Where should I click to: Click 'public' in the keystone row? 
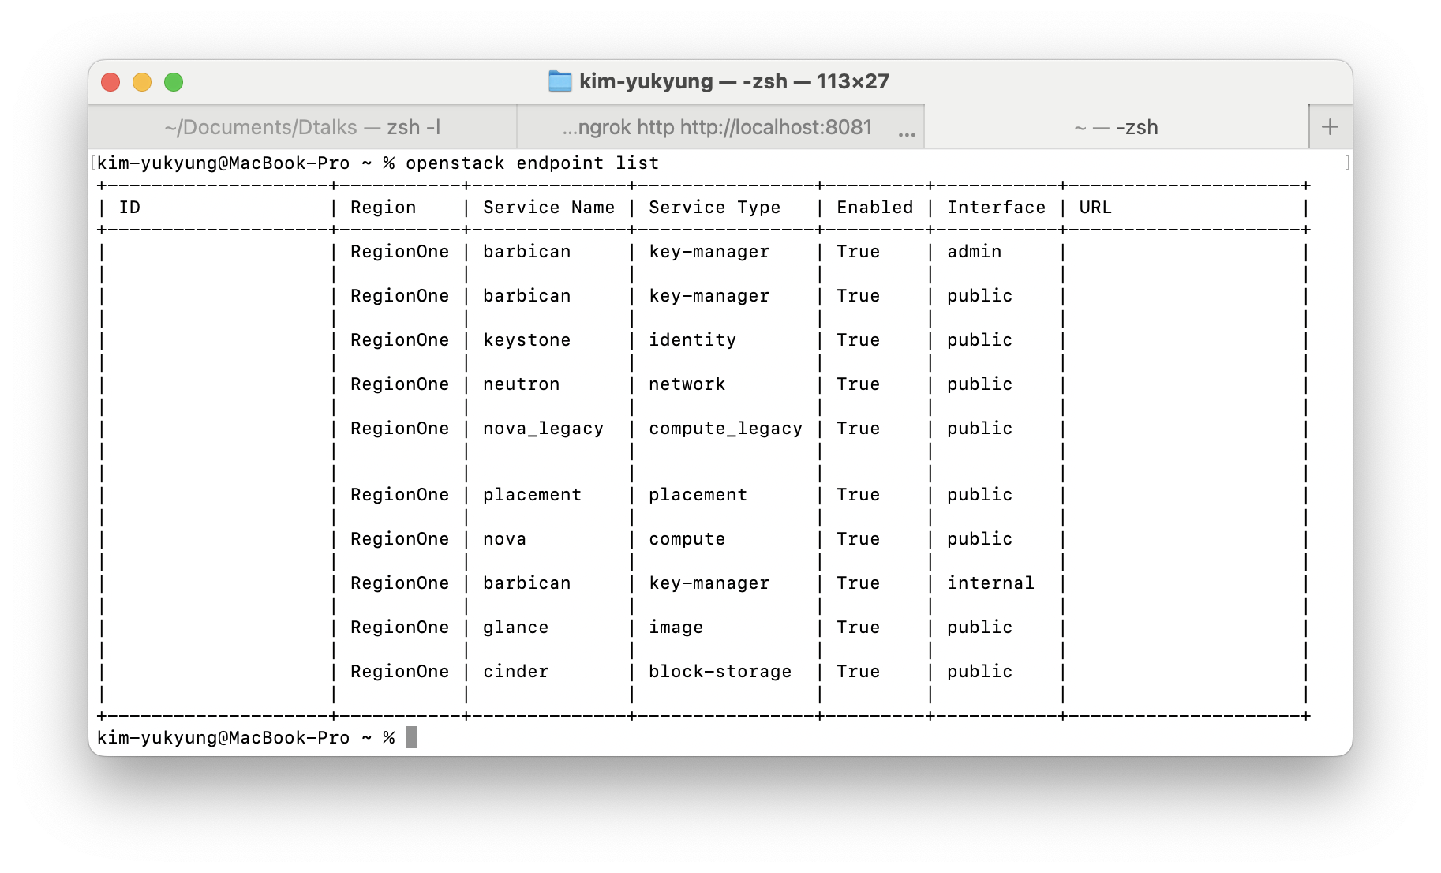[979, 340]
